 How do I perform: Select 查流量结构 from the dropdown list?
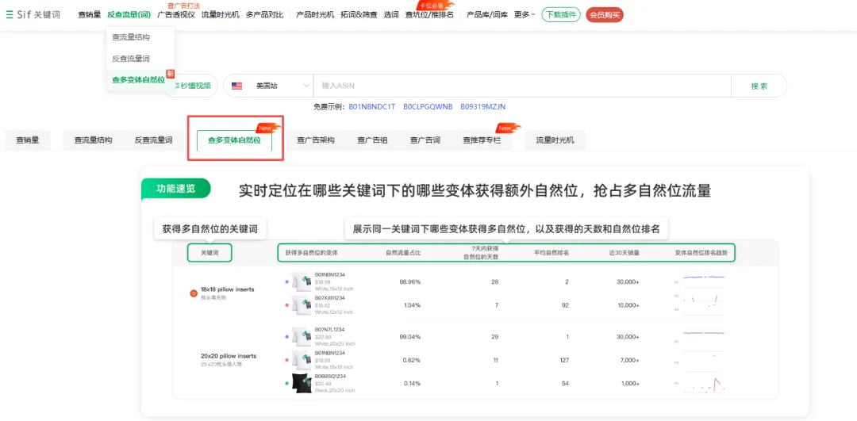[x=131, y=37]
